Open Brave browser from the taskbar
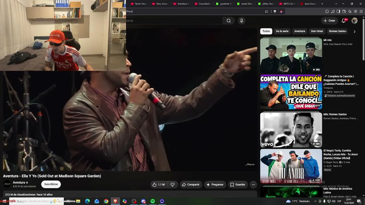This screenshot has width=365, height=205. click(115, 201)
